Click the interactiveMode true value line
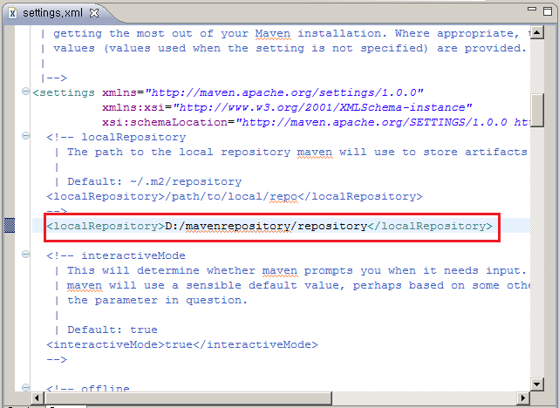Screen dimensions: 559x408 click(x=181, y=344)
